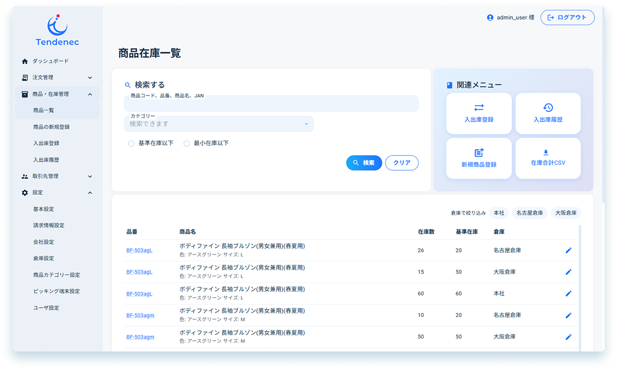Click the 新規商品登録 add-item icon card
The image size is (617, 370).
pyautogui.click(x=479, y=158)
